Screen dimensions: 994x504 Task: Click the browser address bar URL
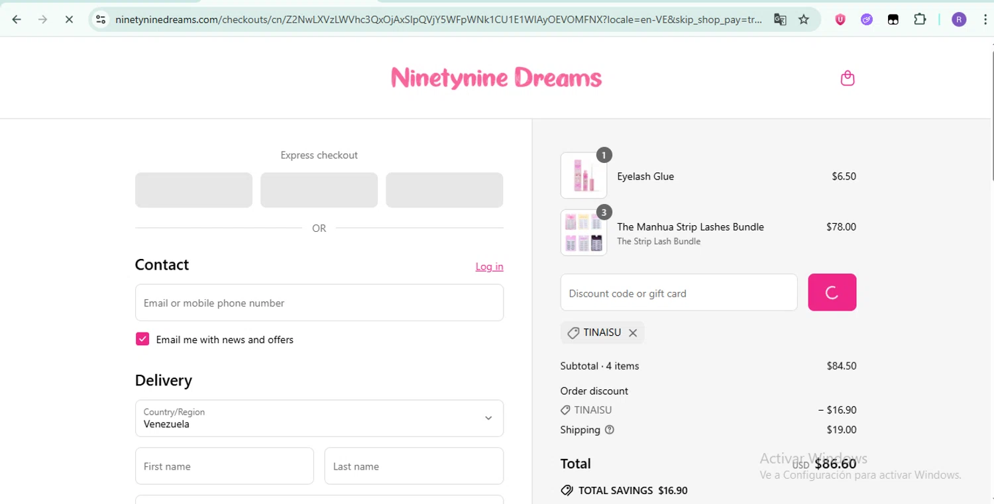tap(437, 19)
